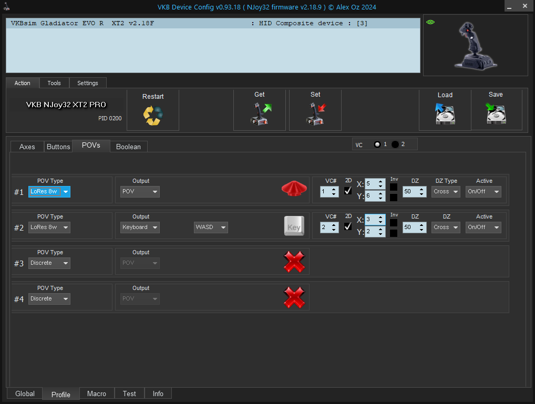
Task: Toggle Y axis Inv box in row #2
Action: coord(394,233)
